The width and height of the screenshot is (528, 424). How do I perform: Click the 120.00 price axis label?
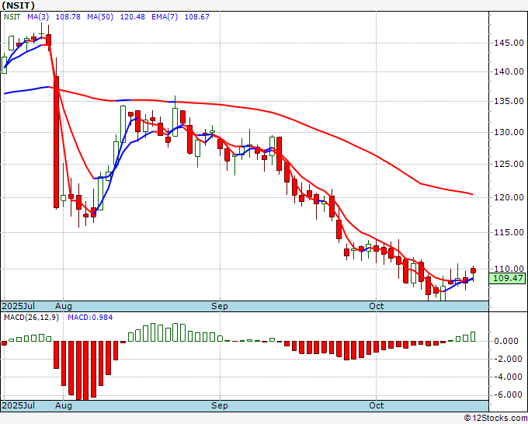509,197
